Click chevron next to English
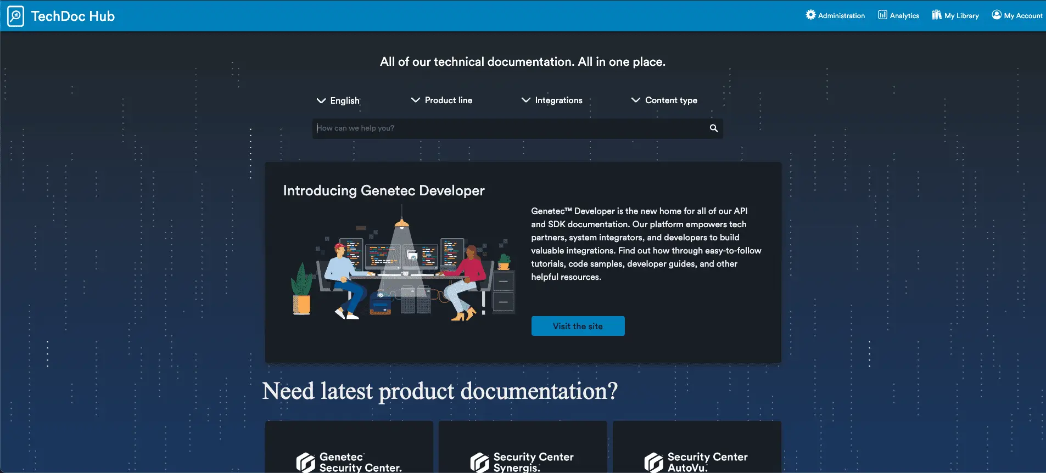Viewport: 1046px width, 473px height. pos(321,100)
